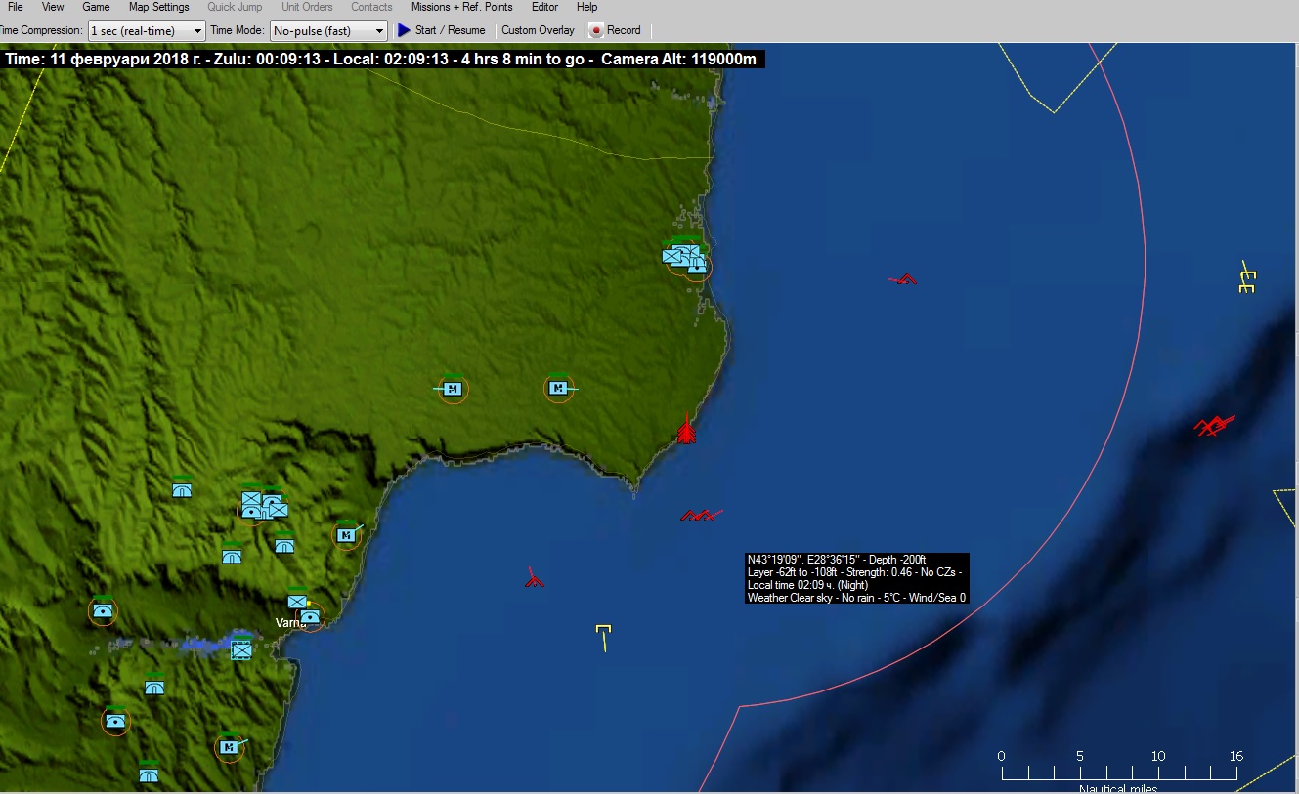Select the red triple-chevron group south of the cape

(x=701, y=515)
